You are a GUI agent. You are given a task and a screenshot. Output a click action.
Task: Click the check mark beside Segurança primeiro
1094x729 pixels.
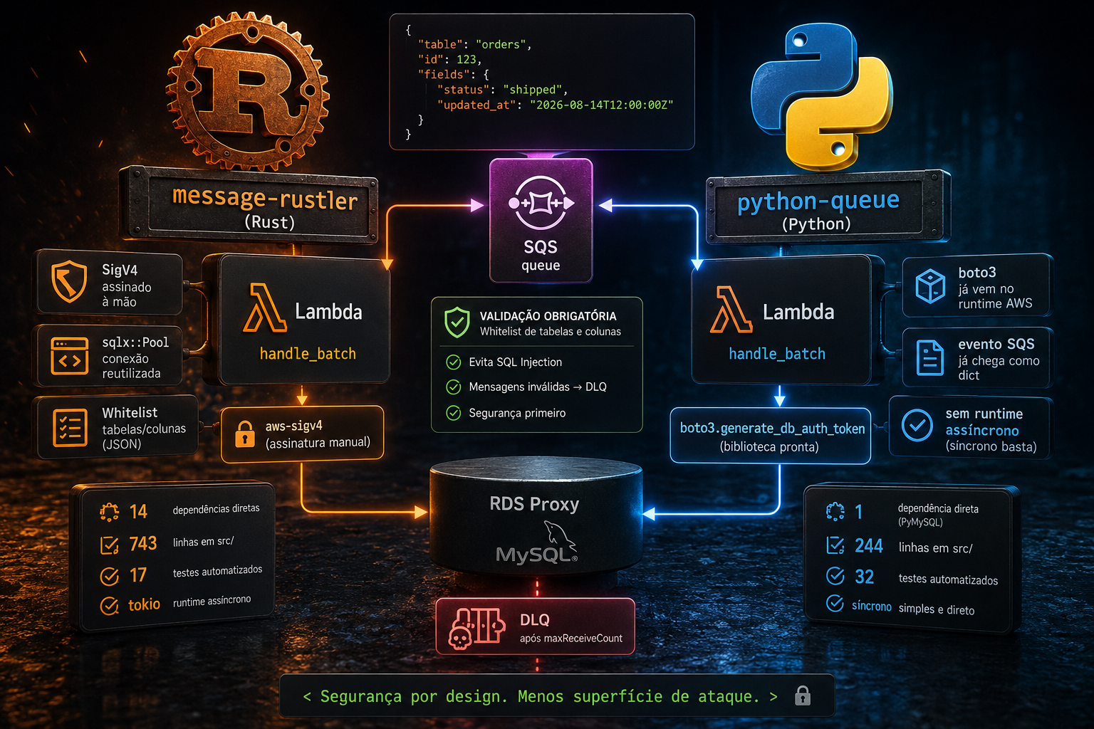[453, 413]
